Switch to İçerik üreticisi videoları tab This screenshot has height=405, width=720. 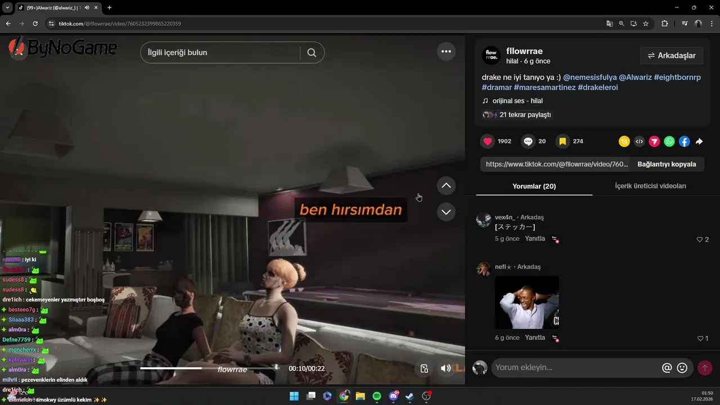(x=650, y=186)
